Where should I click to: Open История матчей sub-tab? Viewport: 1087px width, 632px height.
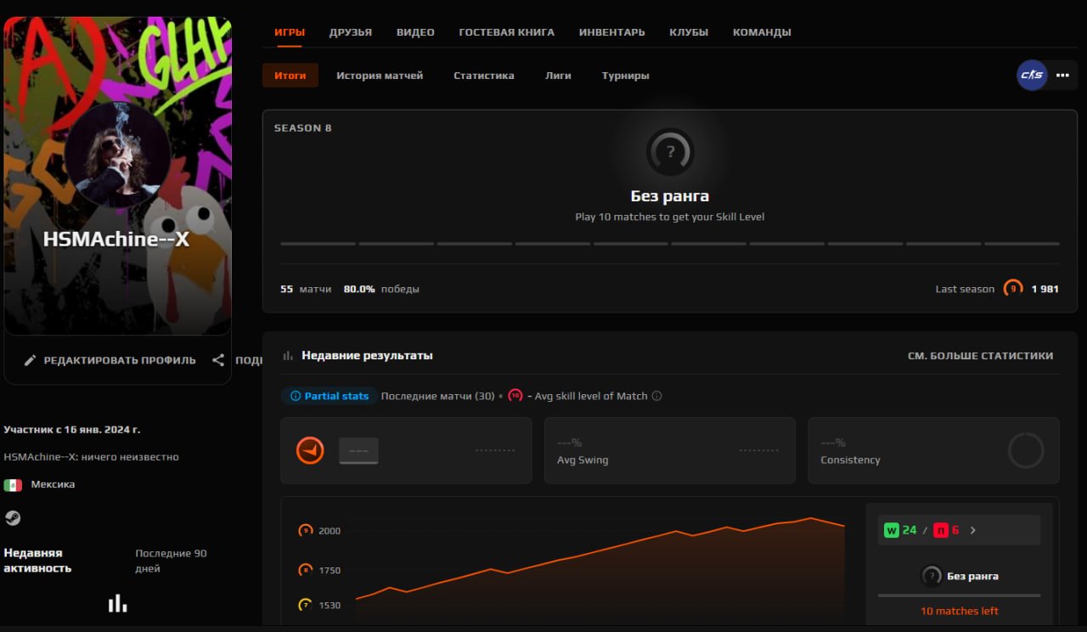pos(380,76)
